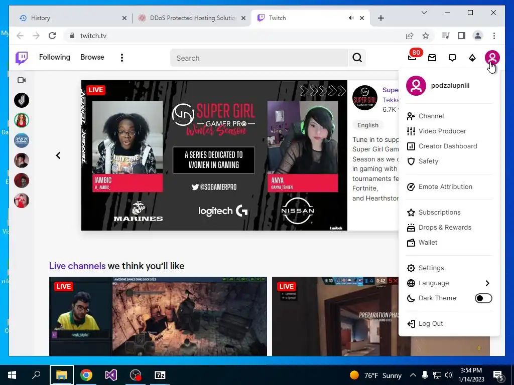Click the Twitch logo home icon
Viewport: 514px width, 385px height.
pos(22,58)
